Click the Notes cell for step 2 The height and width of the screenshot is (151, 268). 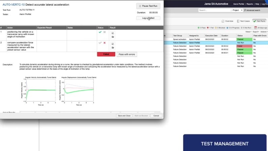pos(82,46)
